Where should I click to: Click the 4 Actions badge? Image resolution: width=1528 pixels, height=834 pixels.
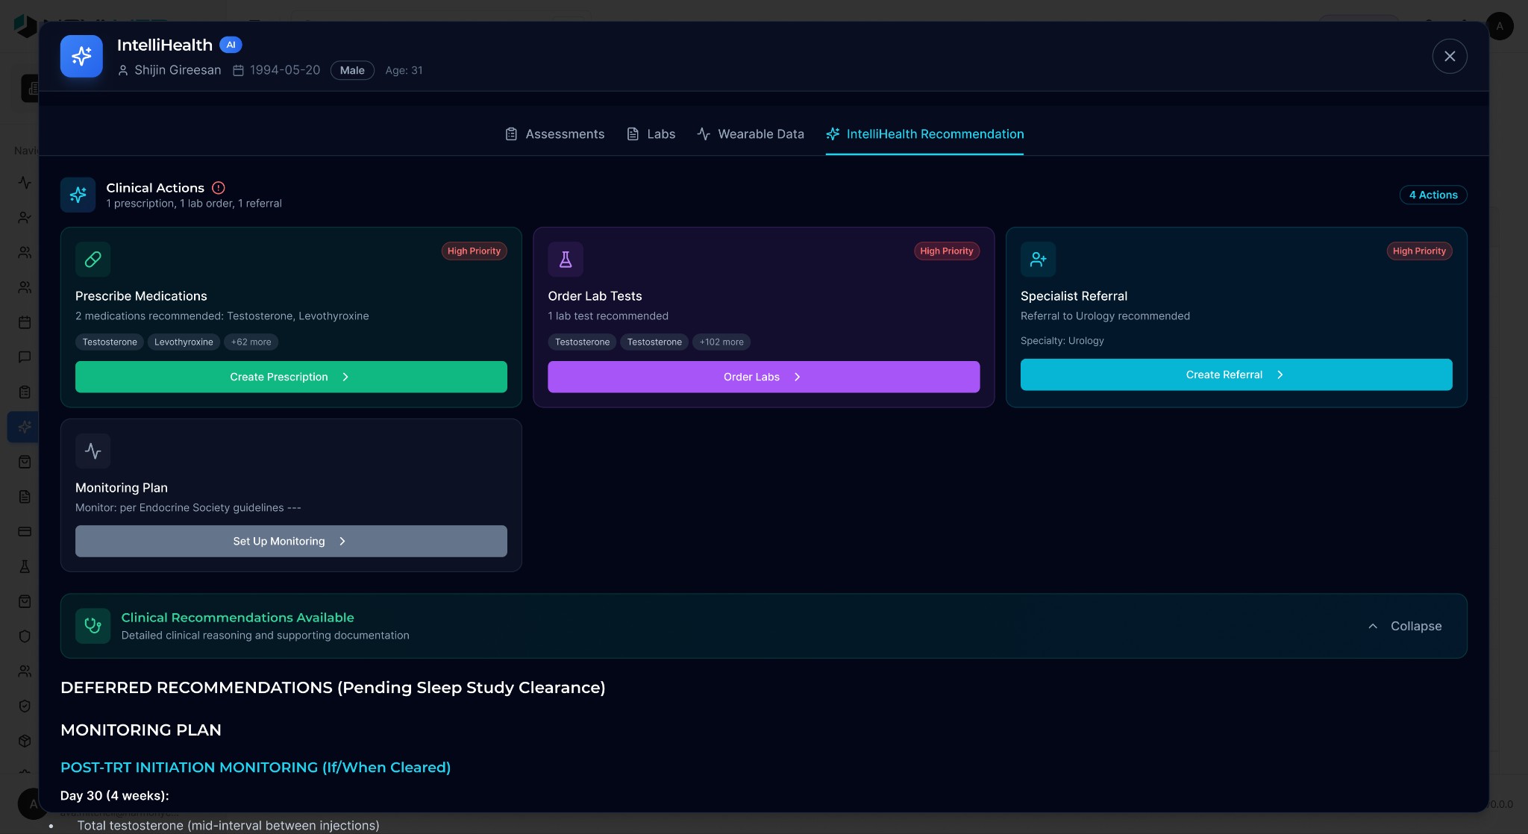(x=1432, y=195)
